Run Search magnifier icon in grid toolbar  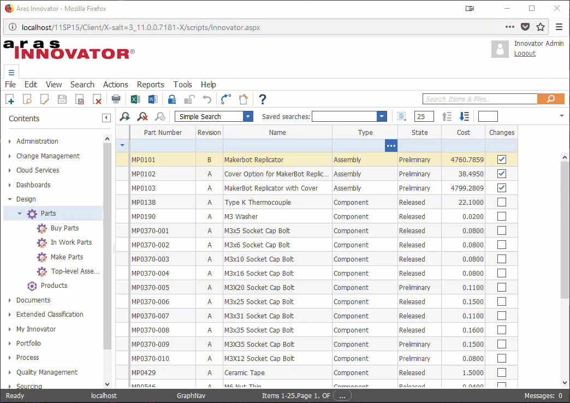coord(124,116)
